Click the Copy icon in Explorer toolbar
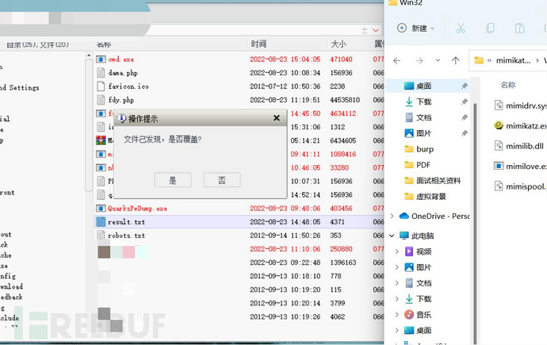Image resolution: width=547 pixels, height=345 pixels. (490, 29)
